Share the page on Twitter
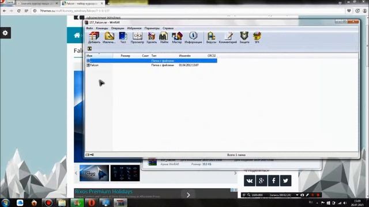The width and height of the screenshot is (369, 207). pyautogui.click(x=286, y=181)
